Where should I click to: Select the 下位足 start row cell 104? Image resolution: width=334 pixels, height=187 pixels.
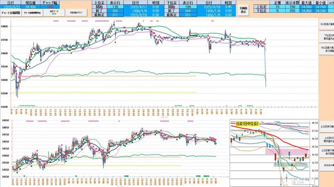(x=188, y=7)
